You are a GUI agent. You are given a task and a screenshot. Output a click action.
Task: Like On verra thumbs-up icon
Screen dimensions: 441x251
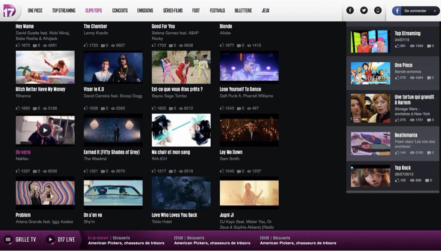[x=18, y=171]
